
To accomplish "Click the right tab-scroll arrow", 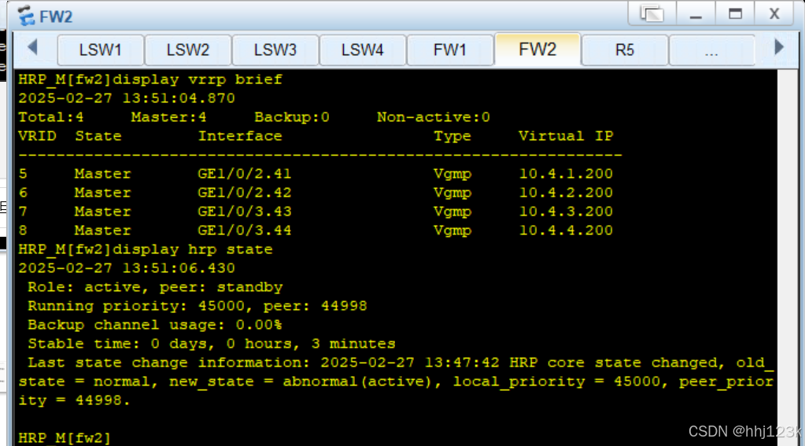I will pyautogui.click(x=779, y=47).
